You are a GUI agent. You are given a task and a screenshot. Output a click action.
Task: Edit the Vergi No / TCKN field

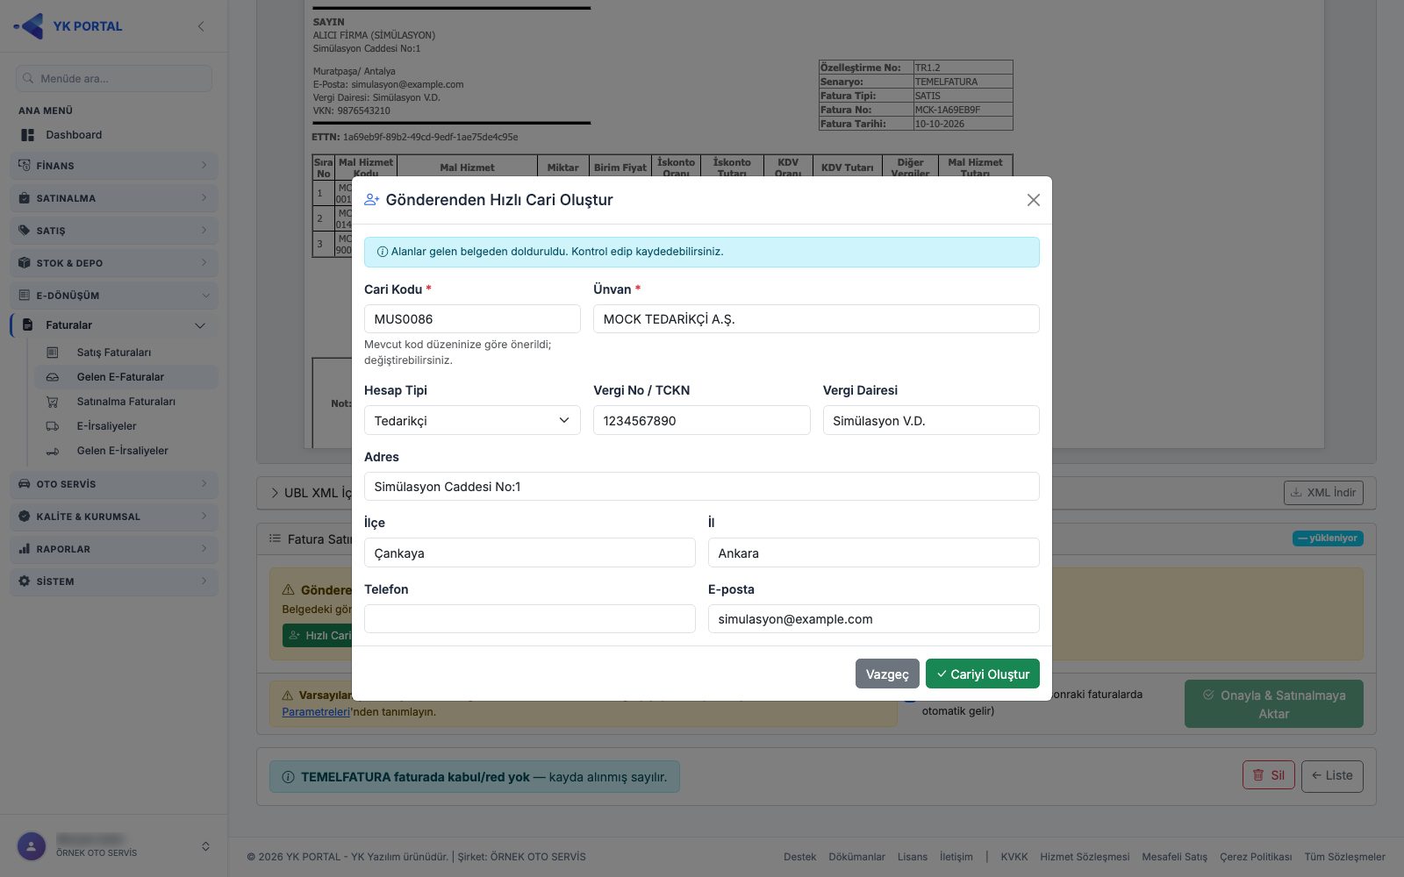point(702,420)
